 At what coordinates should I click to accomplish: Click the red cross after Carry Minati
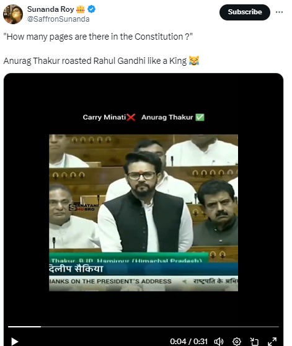point(131,117)
